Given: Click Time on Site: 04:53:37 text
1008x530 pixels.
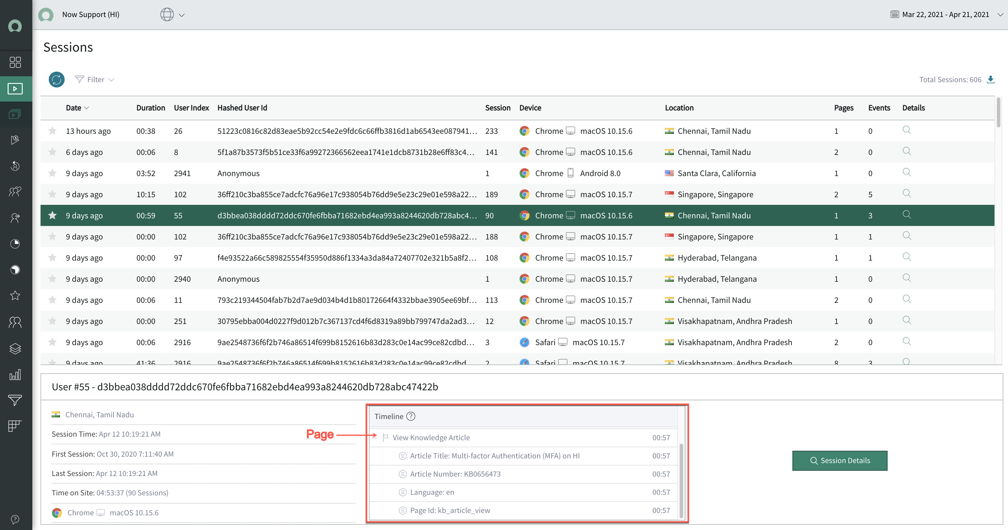Looking at the screenshot, I should [x=110, y=492].
